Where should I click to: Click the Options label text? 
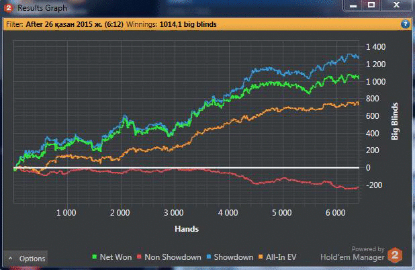(32, 259)
